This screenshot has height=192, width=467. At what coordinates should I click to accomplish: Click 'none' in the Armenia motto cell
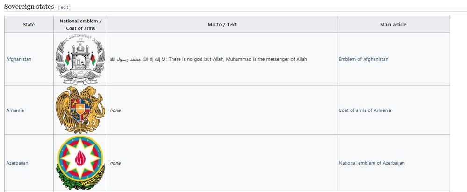(115, 110)
